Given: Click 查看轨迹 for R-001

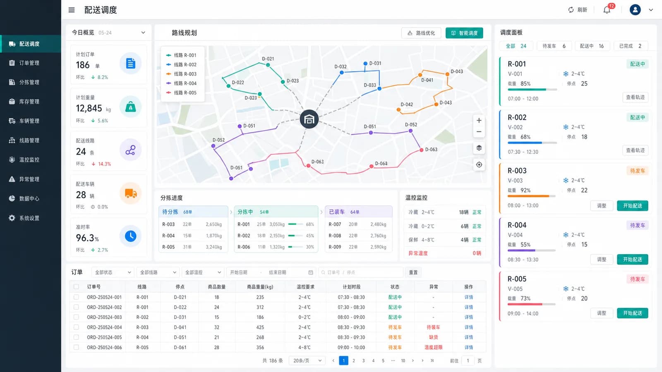Looking at the screenshot, I should click(x=635, y=97).
